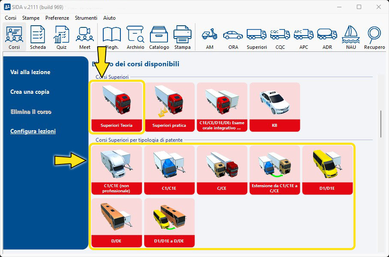The width and height of the screenshot is (389, 257).
Task: Open the KB taxi course tile
Action: [275, 107]
